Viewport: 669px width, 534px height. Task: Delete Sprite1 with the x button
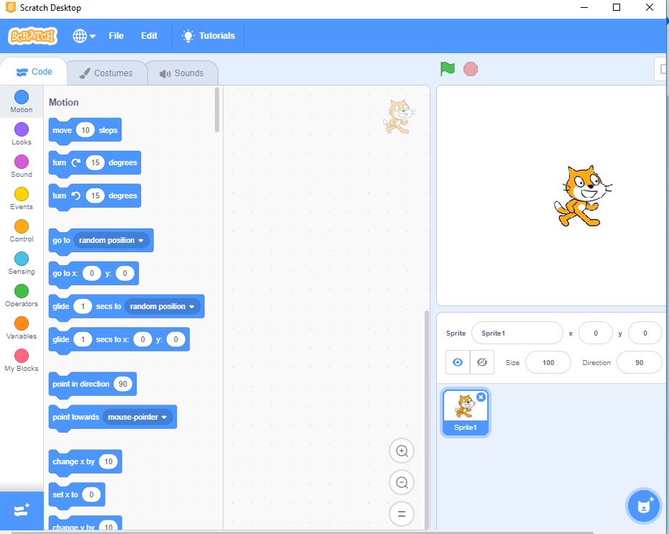tap(481, 397)
